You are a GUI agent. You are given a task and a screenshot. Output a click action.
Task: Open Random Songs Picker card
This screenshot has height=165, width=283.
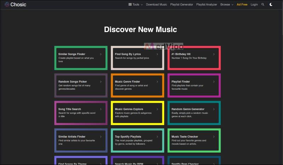tap(81, 85)
